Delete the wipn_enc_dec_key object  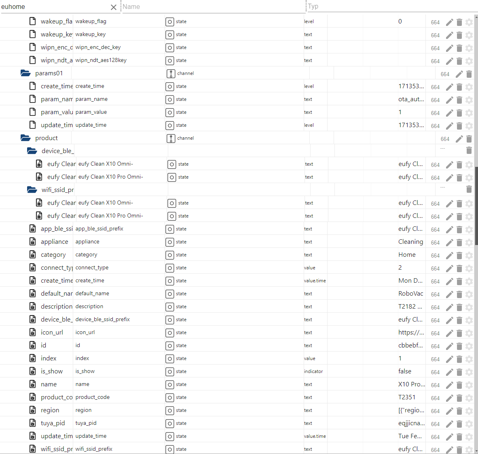(459, 48)
